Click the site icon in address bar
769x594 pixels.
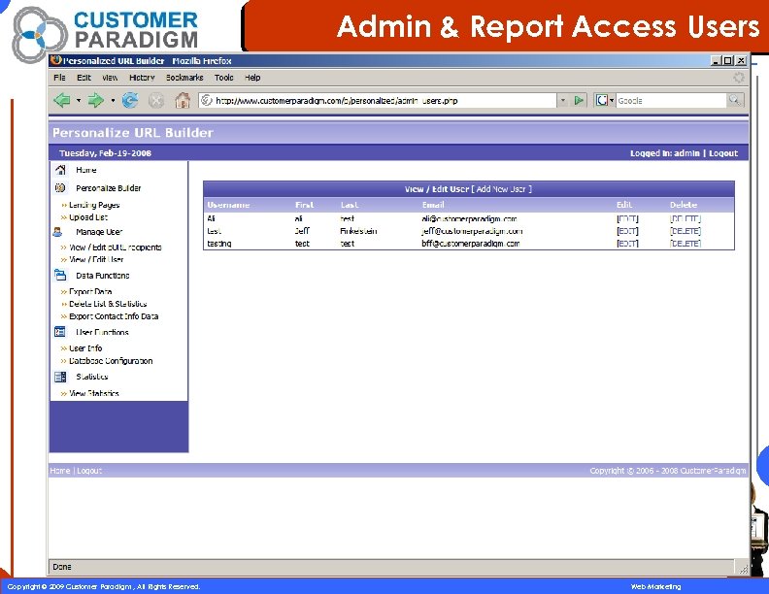pos(207,101)
